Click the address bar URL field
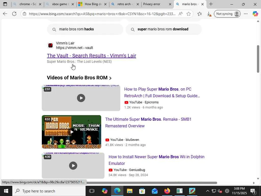The image size is (261, 196). [102, 14]
